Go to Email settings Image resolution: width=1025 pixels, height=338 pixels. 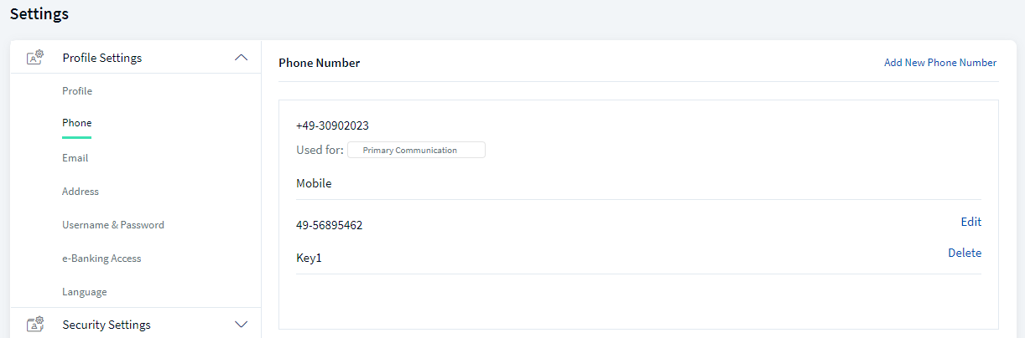[75, 158]
